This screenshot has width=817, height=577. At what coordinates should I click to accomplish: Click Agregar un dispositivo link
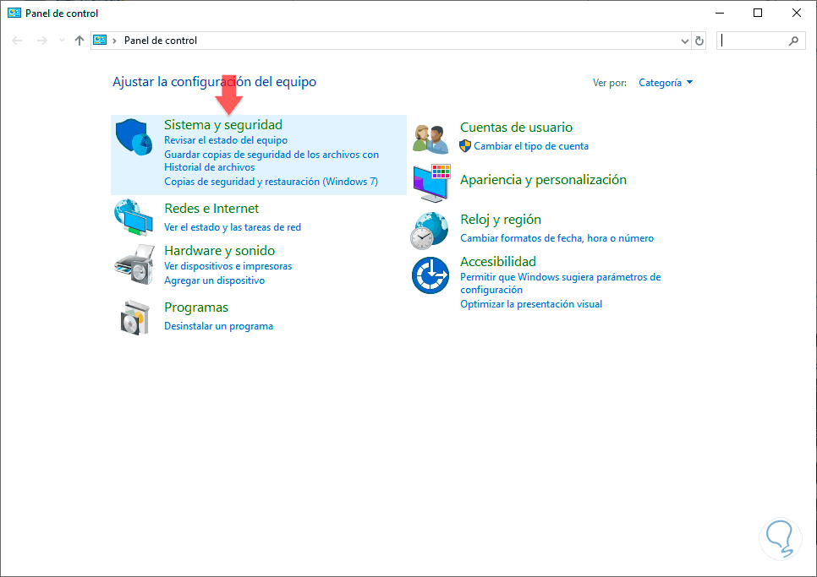point(214,280)
